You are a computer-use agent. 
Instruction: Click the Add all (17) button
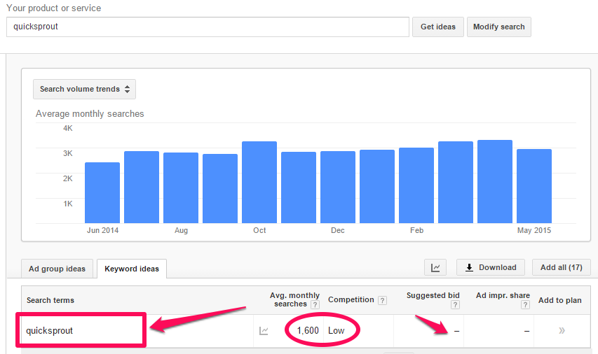pyautogui.click(x=562, y=267)
